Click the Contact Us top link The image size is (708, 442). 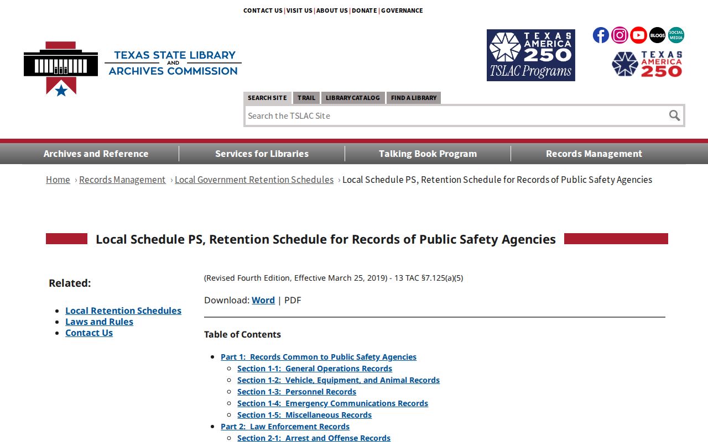pos(263,10)
